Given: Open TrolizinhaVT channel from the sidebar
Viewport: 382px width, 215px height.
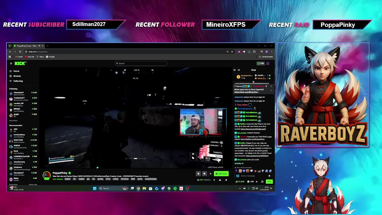Looking at the screenshot, I should 23,99.
